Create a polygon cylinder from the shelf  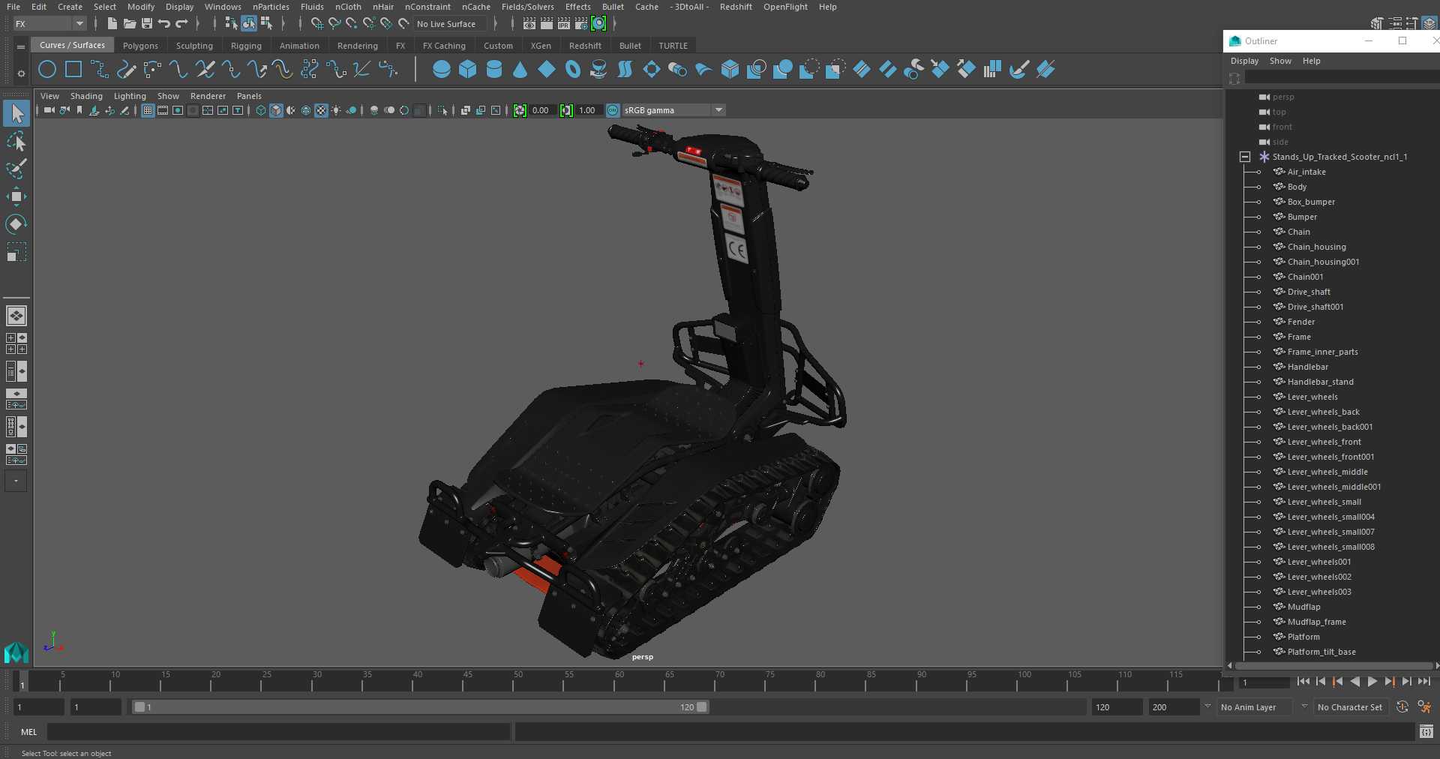(x=494, y=70)
